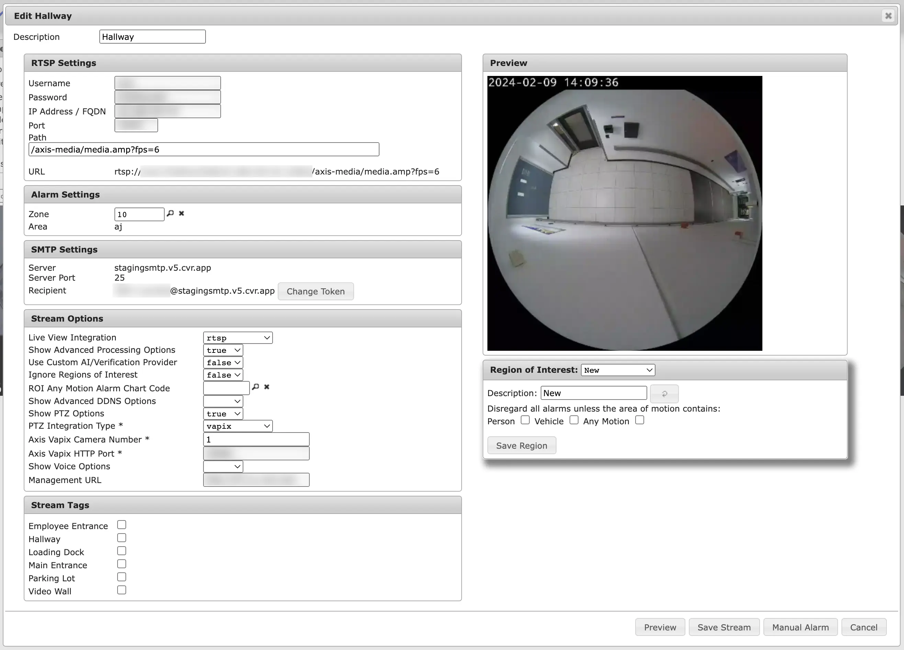Check the Hallway stream tag
This screenshot has width=904, height=650.
(122, 538)
